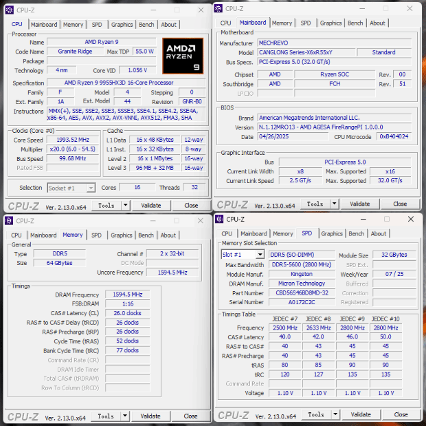Click Tools button in the CPU window

(106, 206)
